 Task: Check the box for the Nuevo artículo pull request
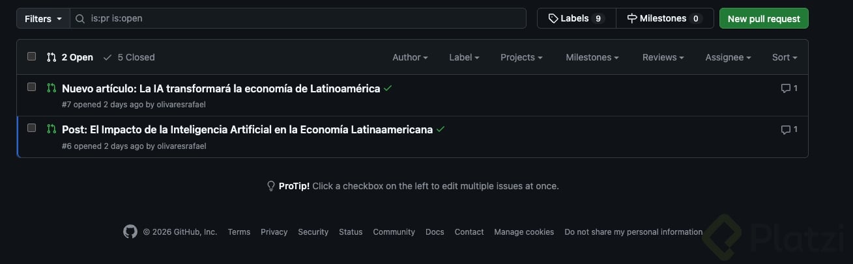(31, 87)
